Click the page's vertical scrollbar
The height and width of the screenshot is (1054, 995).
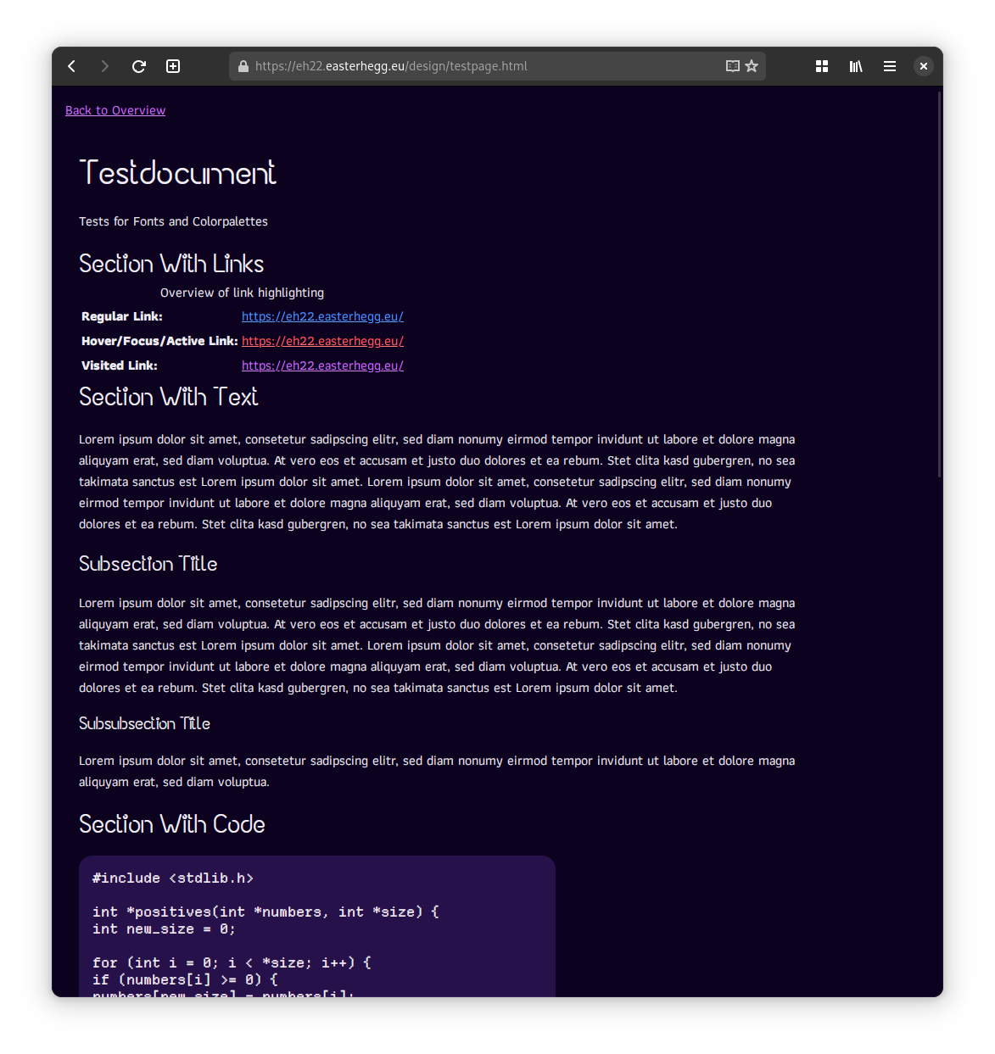(939, 284)
